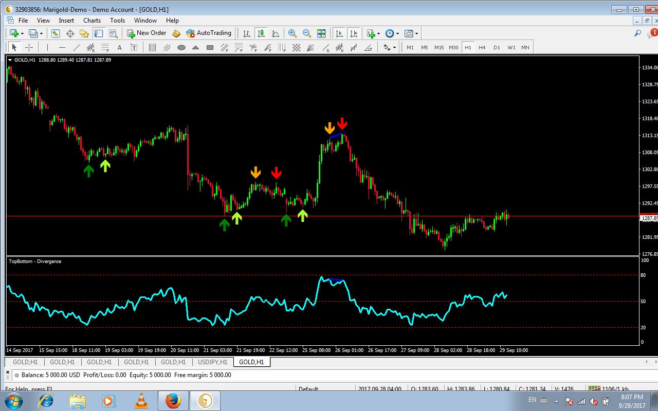Open the File menu
The height and width of the screenshot is (411, 658).
pyautogui.click(x=23, y=21)
